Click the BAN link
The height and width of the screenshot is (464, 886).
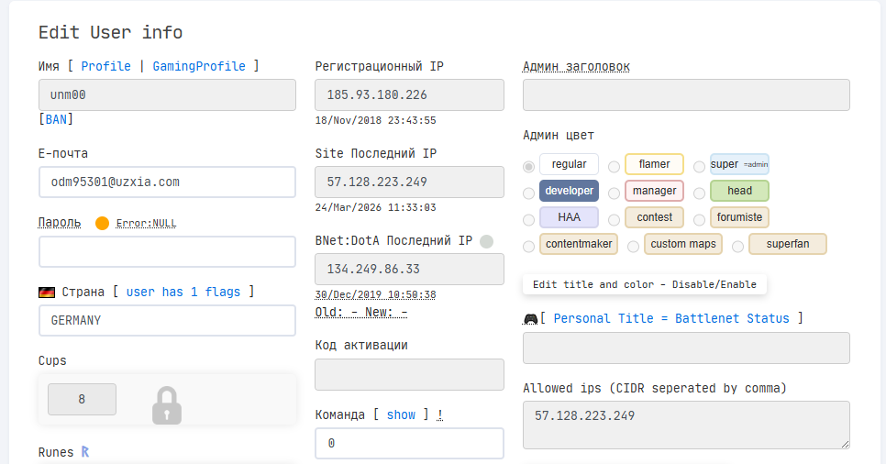tap(56, 119)
